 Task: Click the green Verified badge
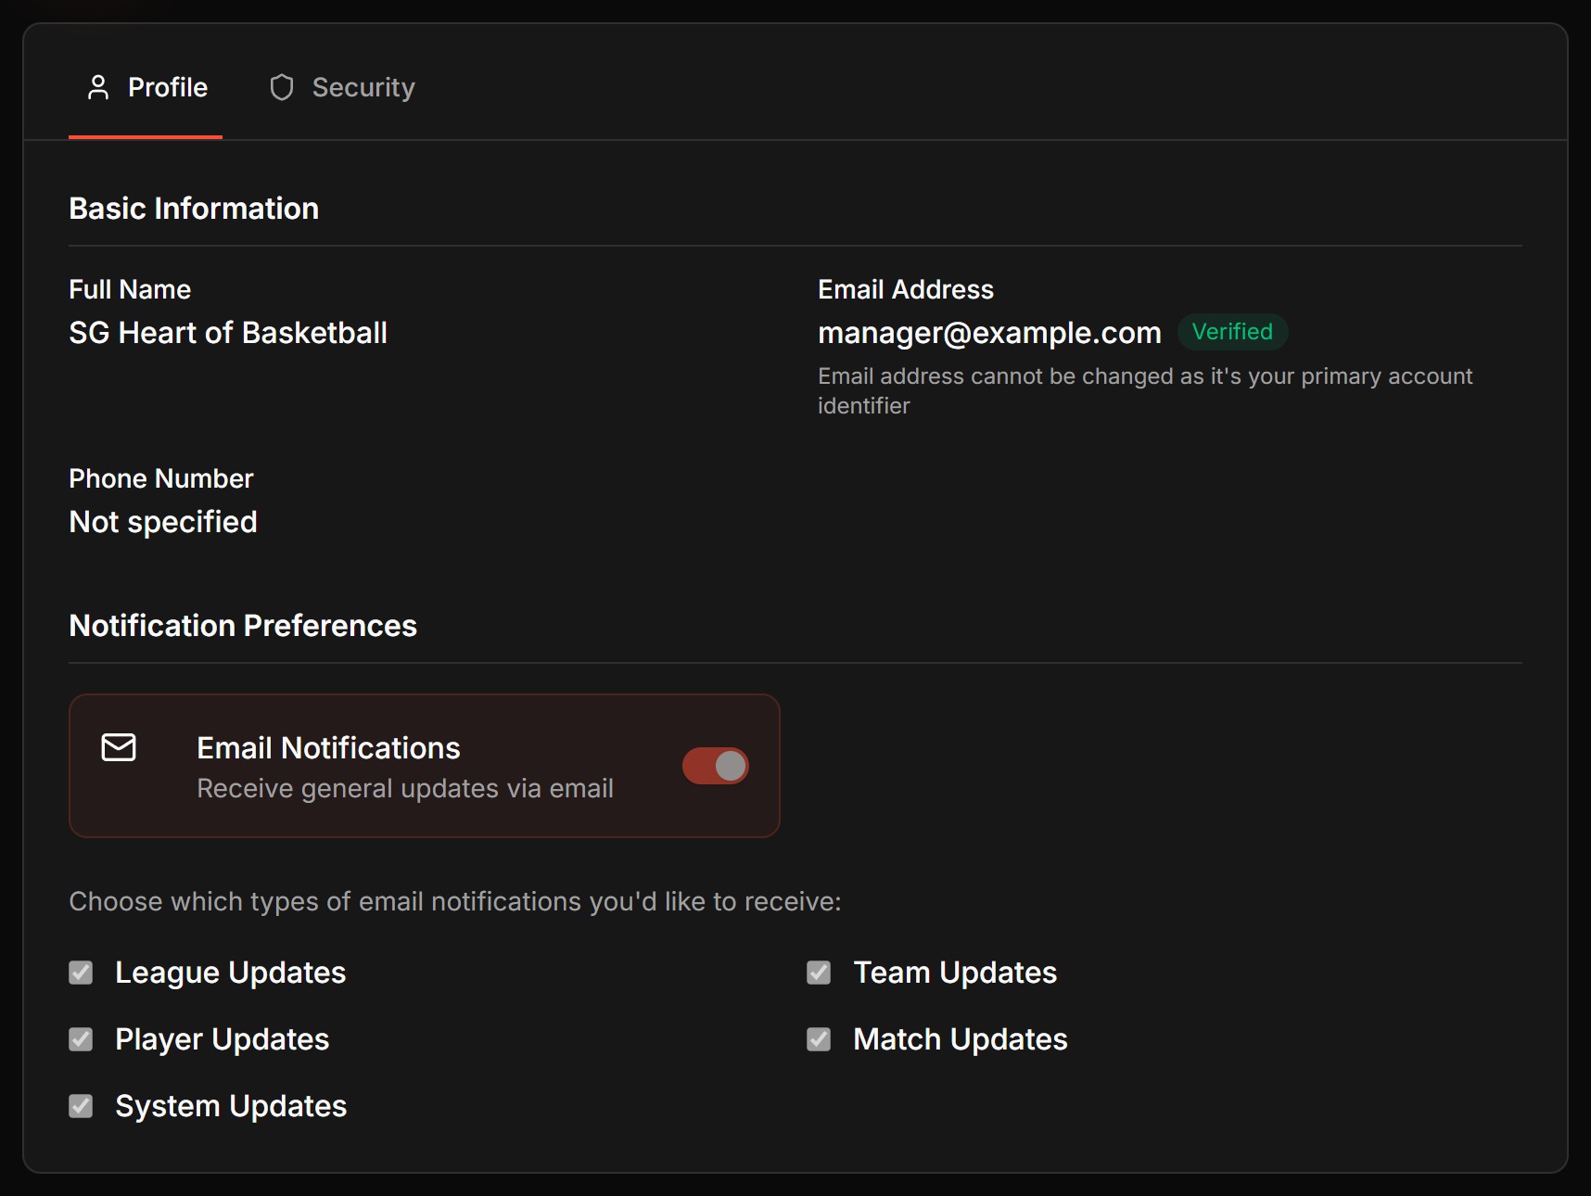click(1232, 332)
